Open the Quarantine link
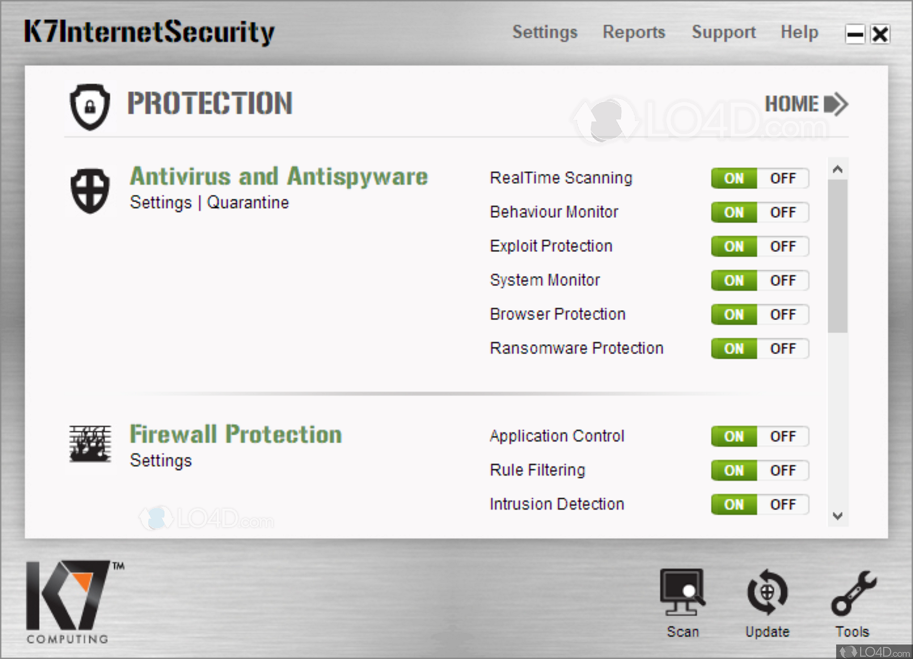This screenshot has width=913, height=659. click(248, 203)
